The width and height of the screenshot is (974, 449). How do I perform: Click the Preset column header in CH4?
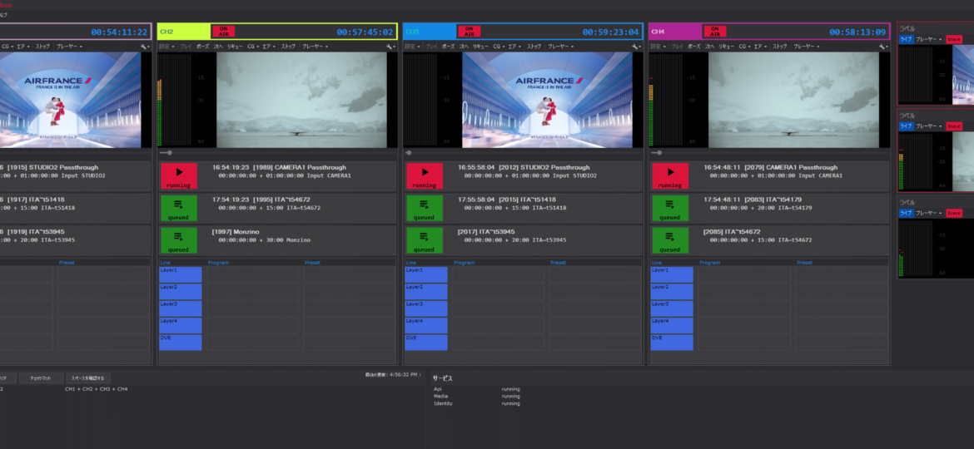point(804,263)
